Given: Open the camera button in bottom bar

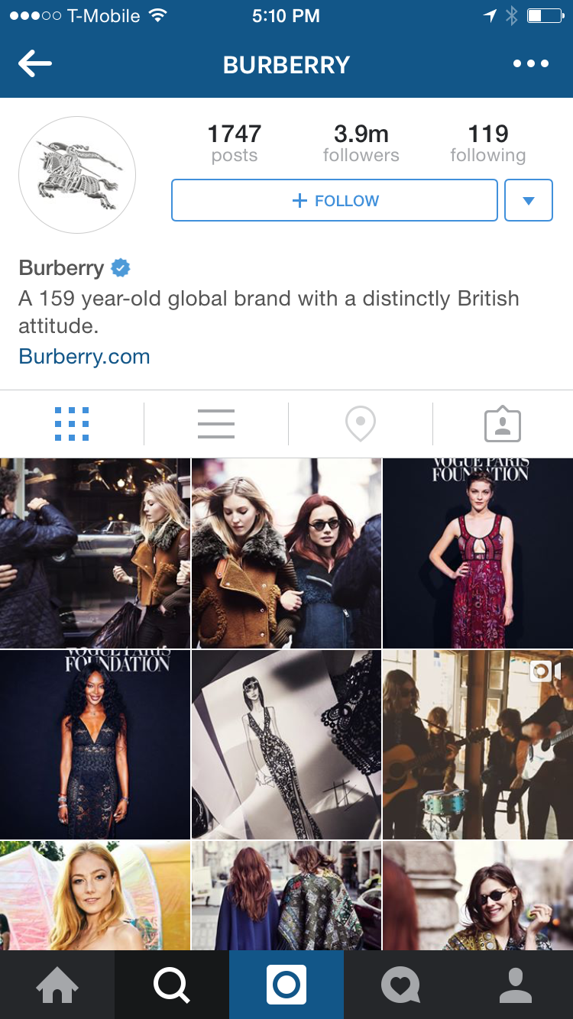Looking at the screenshot, I should [x=286, y=985].
